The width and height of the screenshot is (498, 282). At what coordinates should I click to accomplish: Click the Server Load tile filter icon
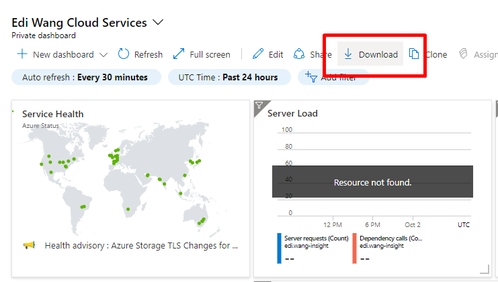pyautogui.click(x=259, y=105)
